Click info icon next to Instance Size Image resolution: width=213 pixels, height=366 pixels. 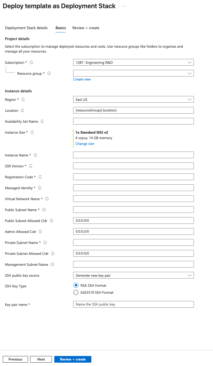pyautogui.click(x=32, y=132)
